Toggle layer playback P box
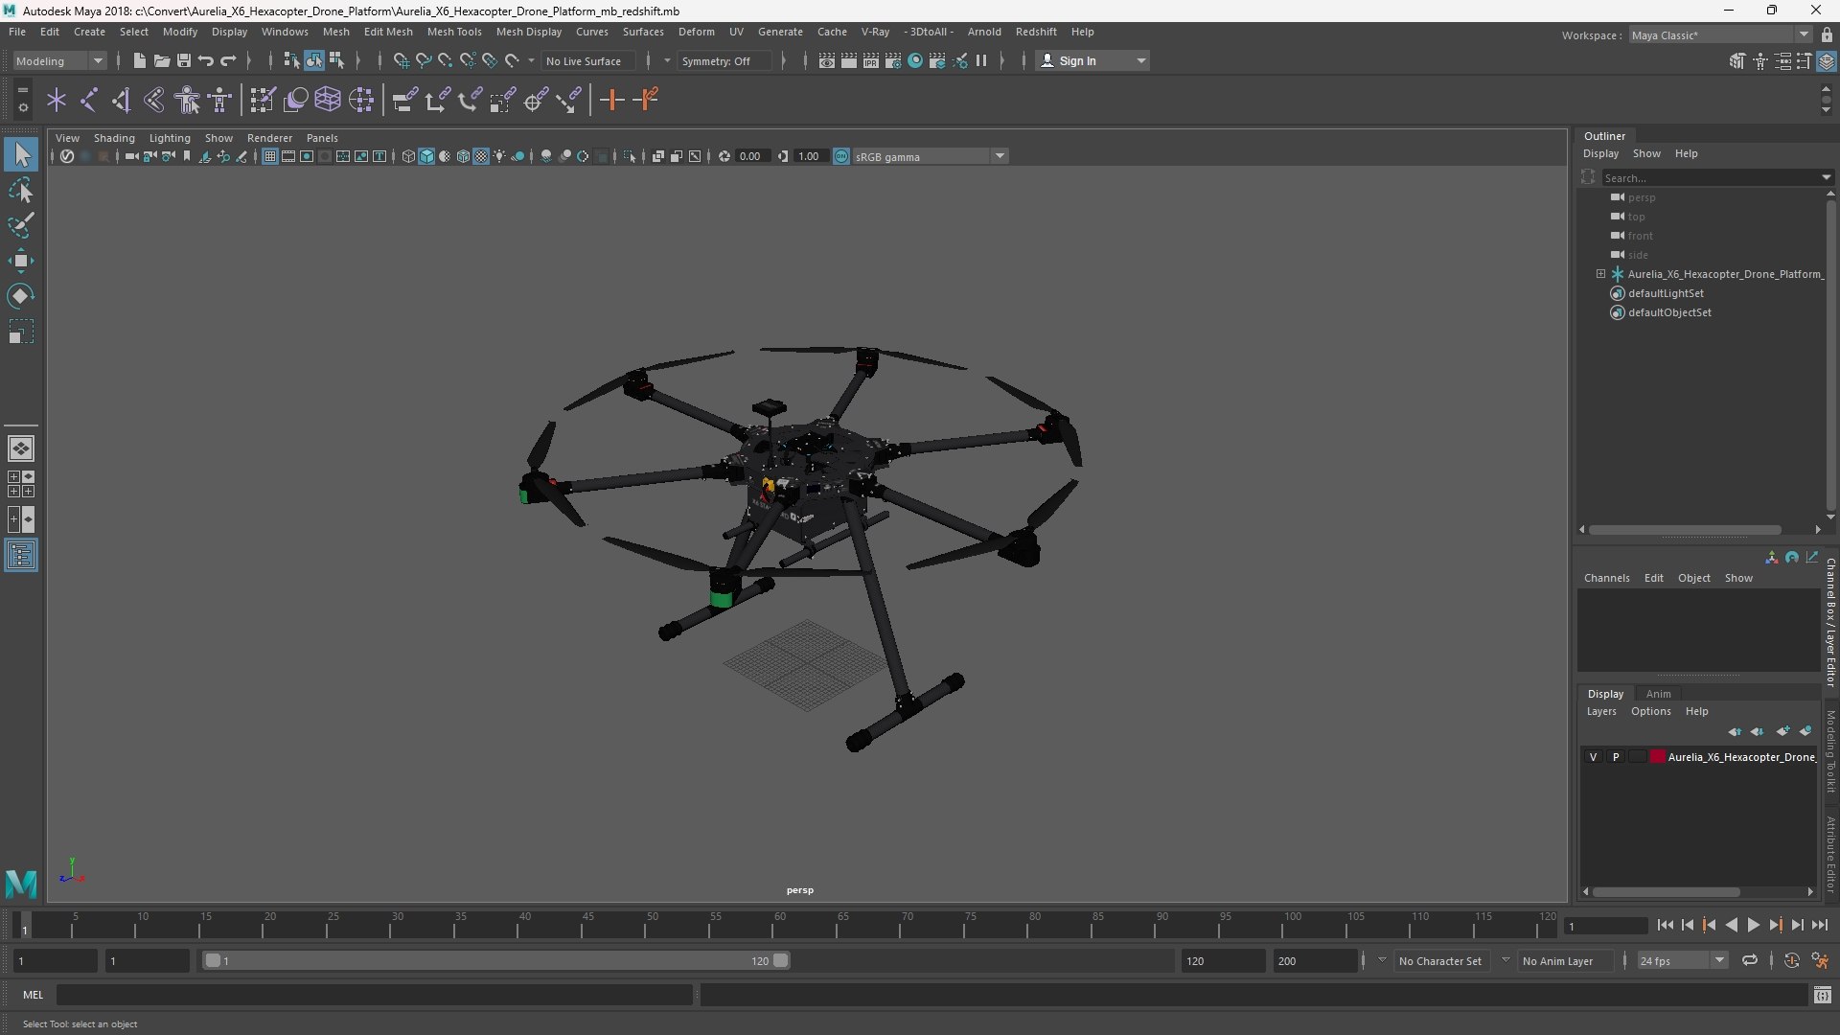The height and width of the screenshot is (1035, 1840). [x=1616, y=757]
